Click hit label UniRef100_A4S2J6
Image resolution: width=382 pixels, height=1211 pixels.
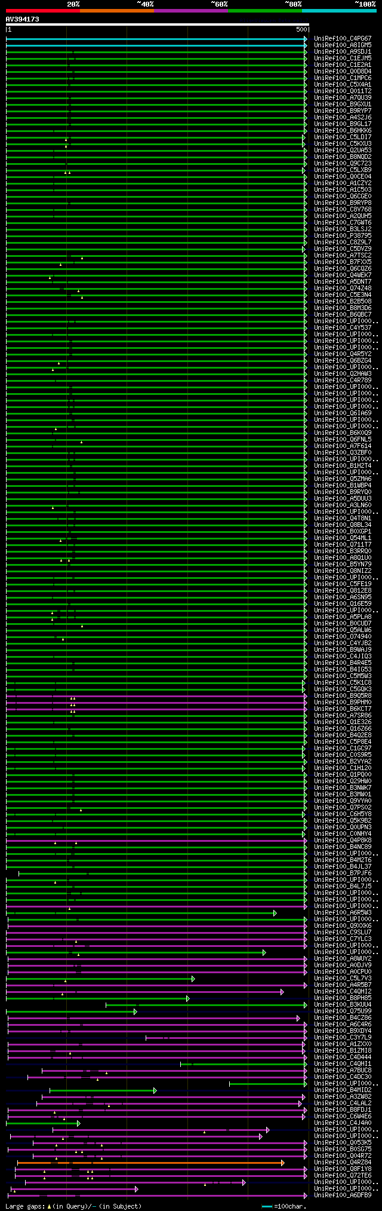343,118
